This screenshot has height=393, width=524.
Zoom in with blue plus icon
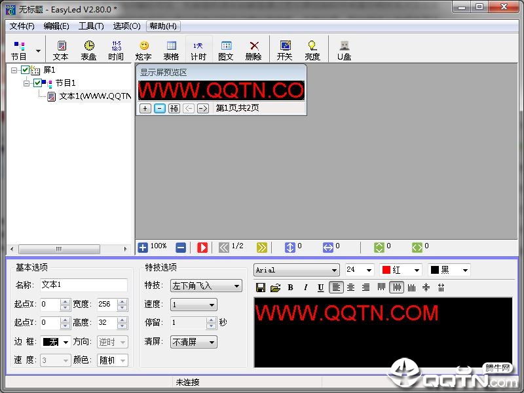[x=143, y=248]
